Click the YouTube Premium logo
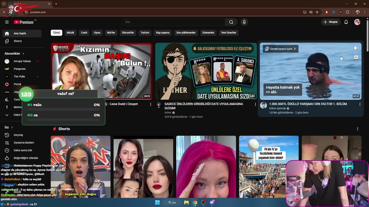Screen dimensions: 369x207 click(24, 22)
